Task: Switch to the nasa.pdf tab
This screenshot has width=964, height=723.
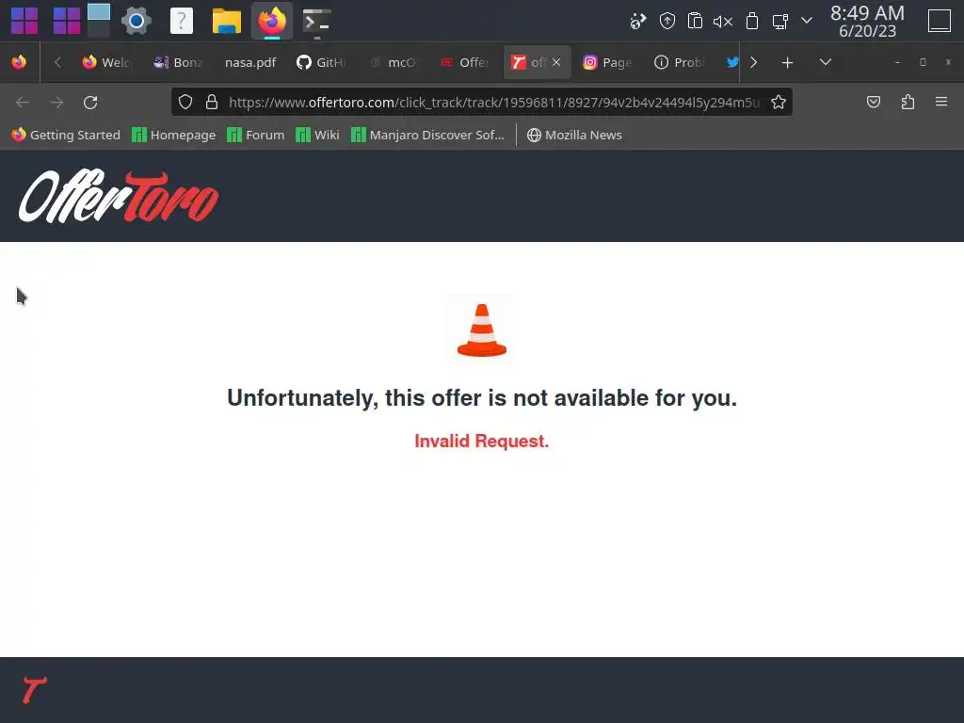Action: click(x=250, y=62)
